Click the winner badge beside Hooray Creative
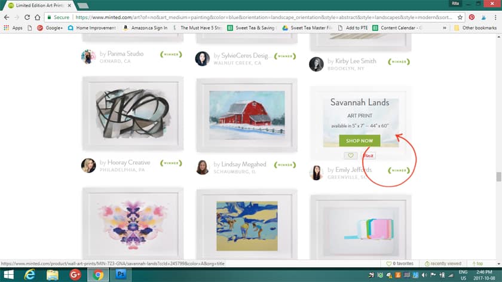The height and width of the screenshot is (282, 502). coord(171,163)
